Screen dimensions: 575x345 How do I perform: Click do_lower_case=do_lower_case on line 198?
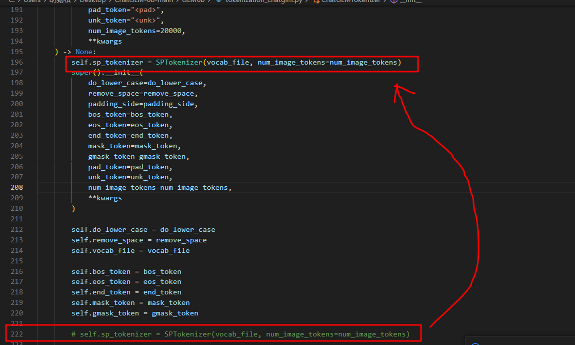point(145,83)
